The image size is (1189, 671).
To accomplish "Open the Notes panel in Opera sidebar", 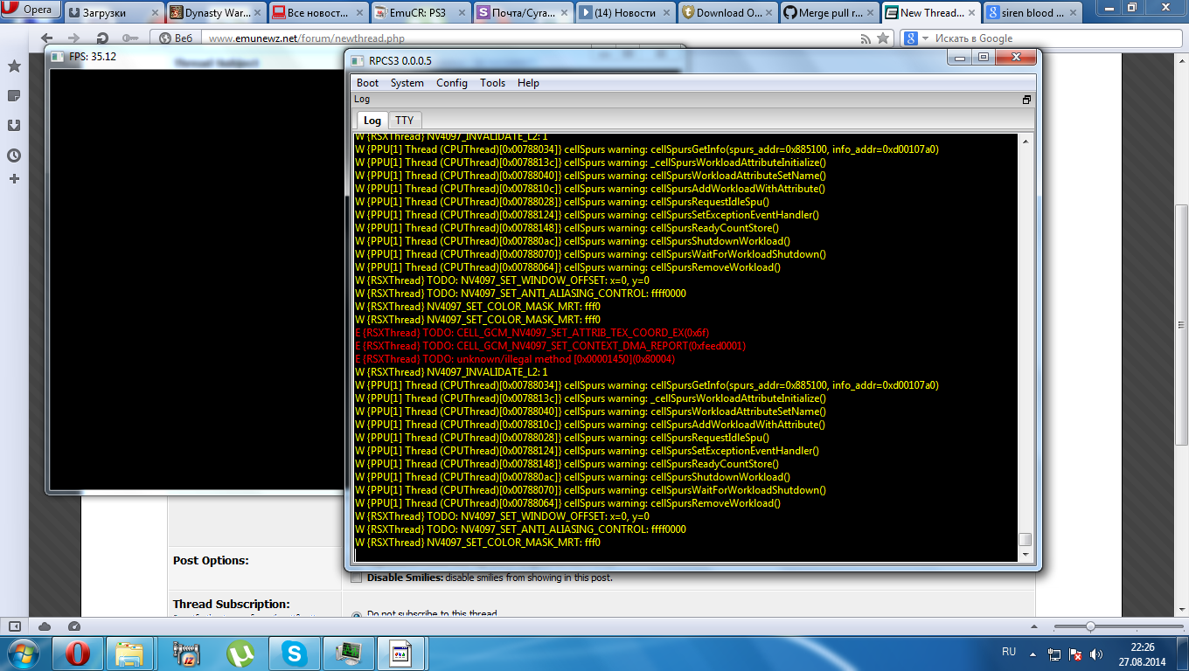I will tap(14, 95).
